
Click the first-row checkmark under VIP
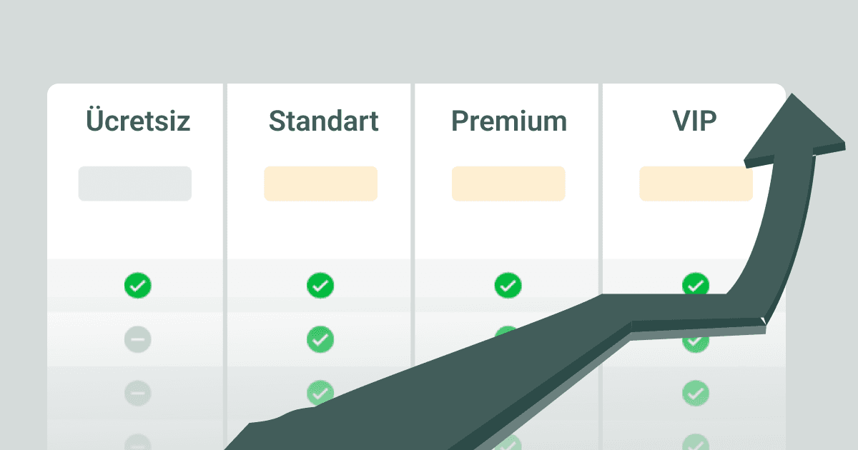(695, 285)
